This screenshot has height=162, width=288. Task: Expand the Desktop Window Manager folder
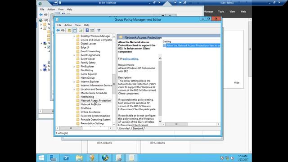[74, 36]
